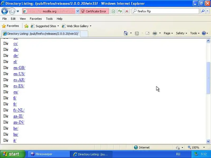Click the RSS Feeds icon
211x158 pixels.
(137, 33)
